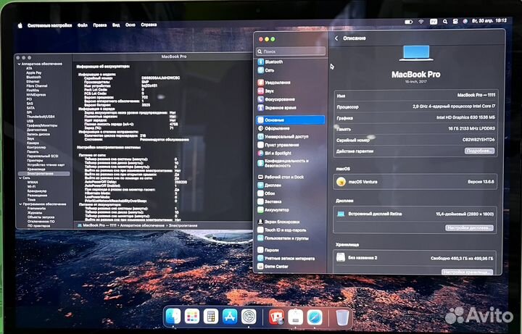Open the Файл menu
Viewport: 522px width, 334px height.
tap(83, 25)
